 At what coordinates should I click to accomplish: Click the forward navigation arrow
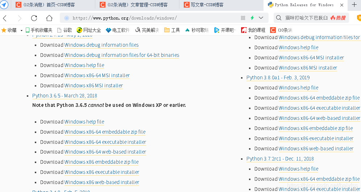[x=20, y=18]
